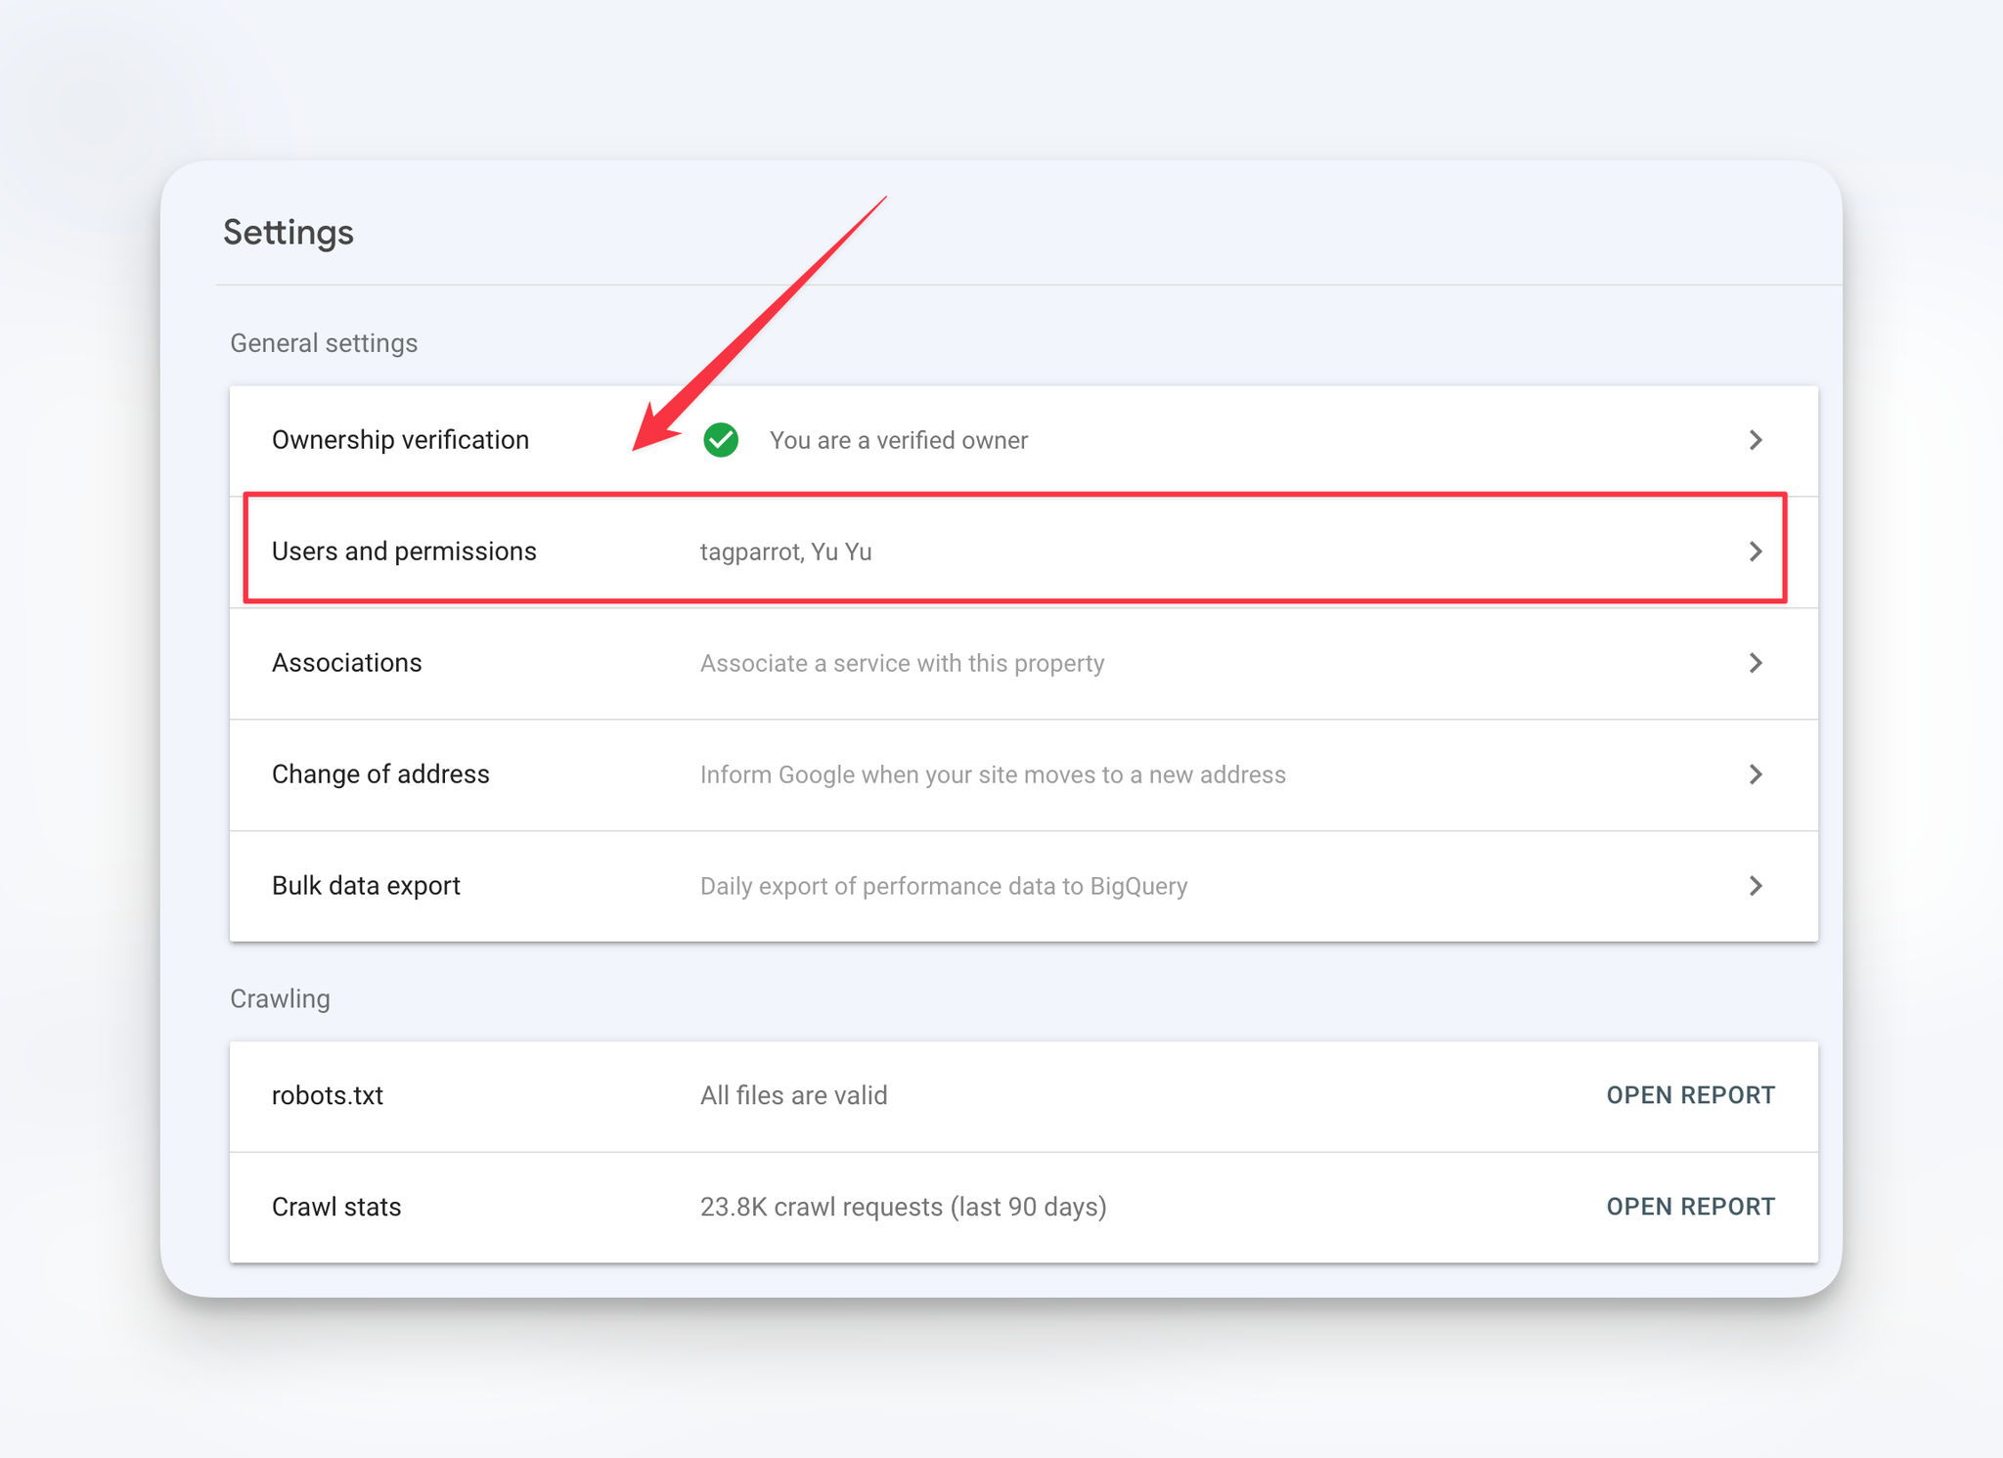Open the Change of address chevron
Screen dimensions: 2003x1458
[1756, 774]
